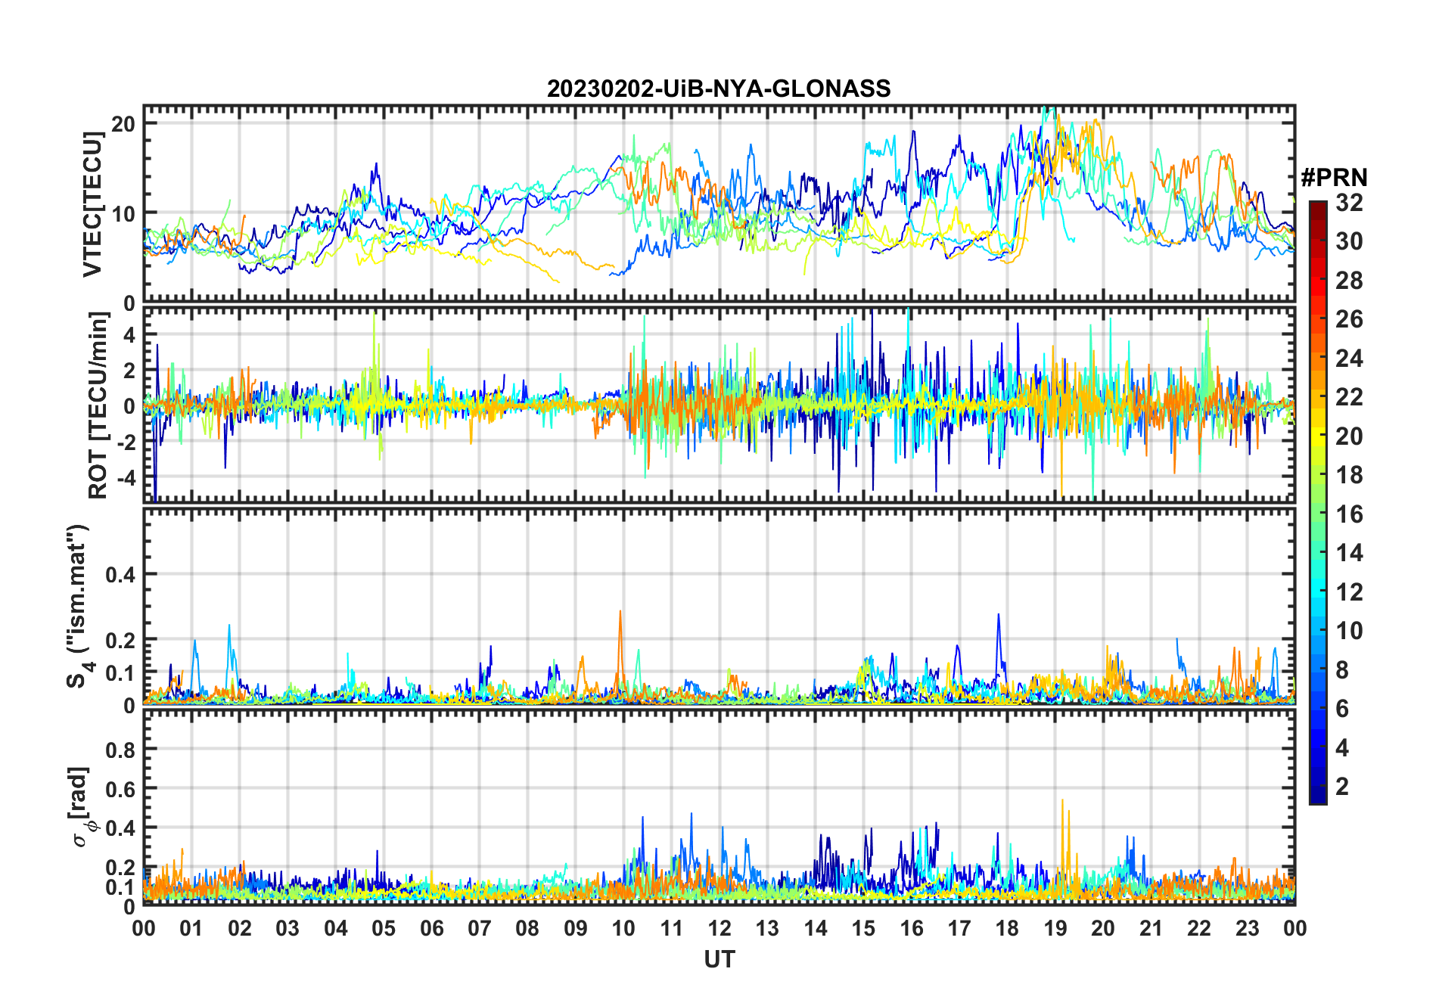Image resolution: width=1439 pixels, height=1006 pixels.
Task: Click inside the S4 plot panel
Action: 719,606
